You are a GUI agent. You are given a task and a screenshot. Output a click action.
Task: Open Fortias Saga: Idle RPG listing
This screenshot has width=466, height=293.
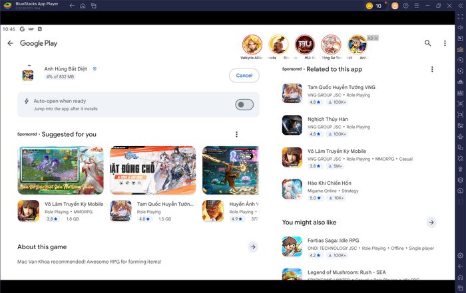coord(358,246)
